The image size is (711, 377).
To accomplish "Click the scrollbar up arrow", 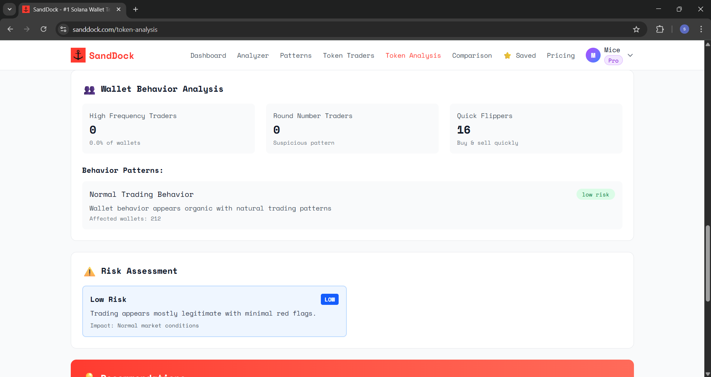I will point(708,44).
